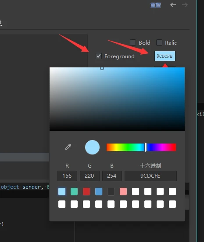Image resolution: width=204 pixels, height=242 pixels.
Task: Select the pink preset swatch
Action: 123,192
